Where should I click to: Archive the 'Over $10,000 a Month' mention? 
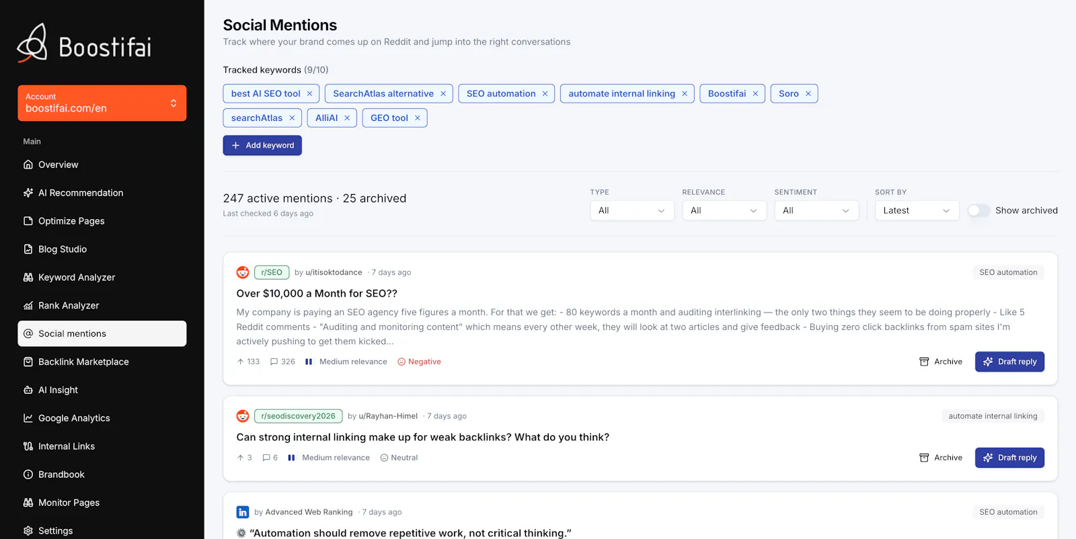941,362
